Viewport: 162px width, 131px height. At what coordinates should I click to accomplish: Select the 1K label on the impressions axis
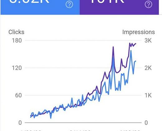point(148,95)
